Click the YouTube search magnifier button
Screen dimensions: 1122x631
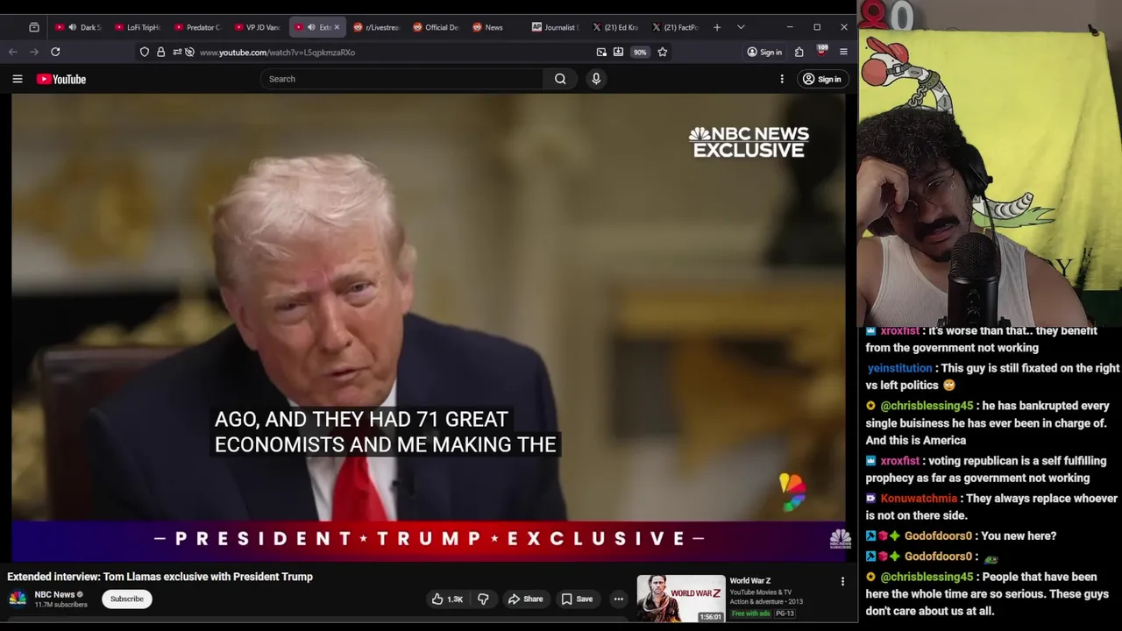(560, 79)
